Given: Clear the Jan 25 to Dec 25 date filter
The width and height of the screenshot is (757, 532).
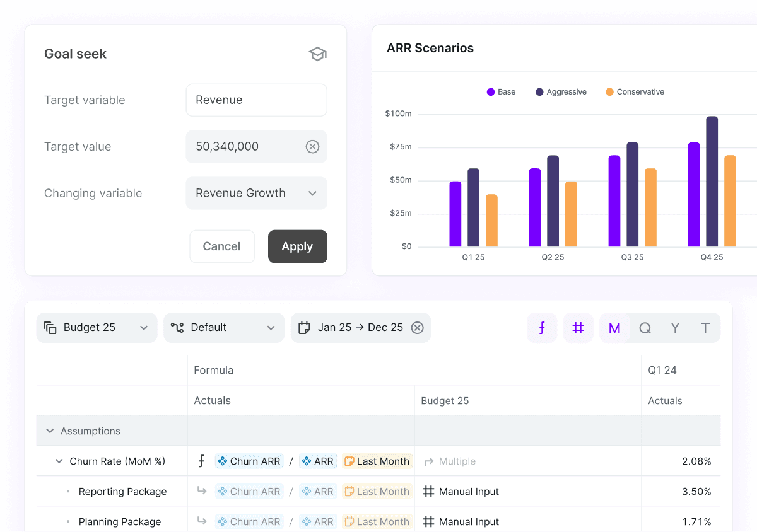Looking at the screenshot, I should pyautogui.click(x=417, y=327).
